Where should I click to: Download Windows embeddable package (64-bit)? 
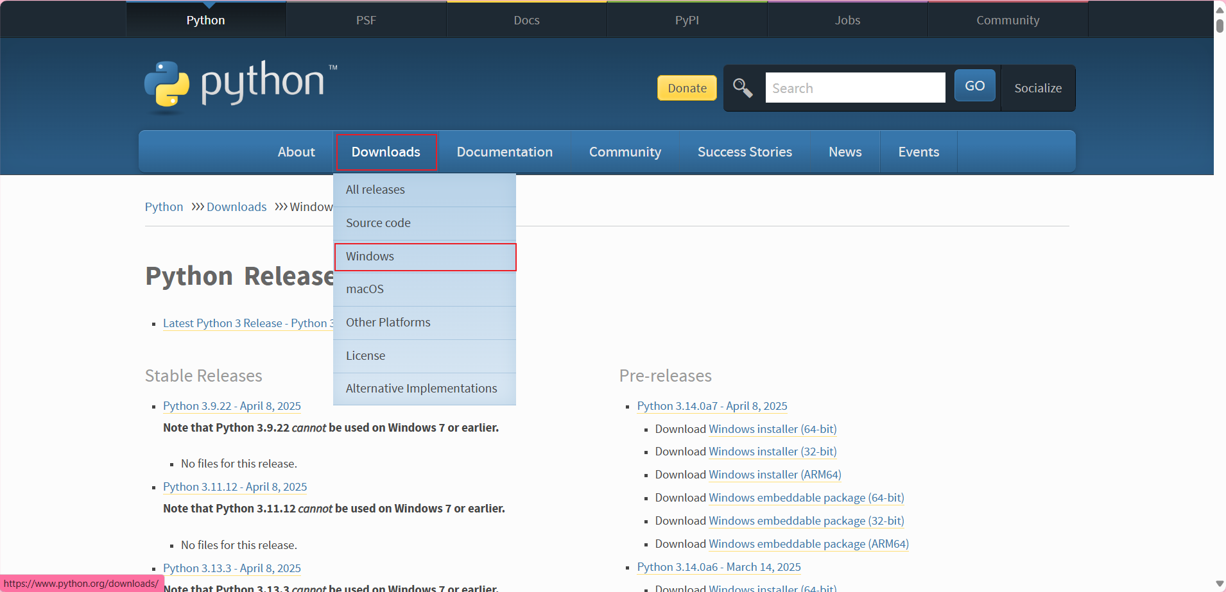806,498
